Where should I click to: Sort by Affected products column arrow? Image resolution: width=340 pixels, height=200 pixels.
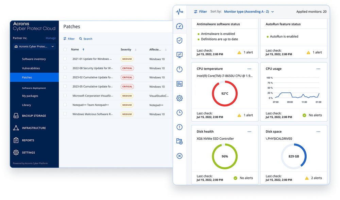[166, 49]
